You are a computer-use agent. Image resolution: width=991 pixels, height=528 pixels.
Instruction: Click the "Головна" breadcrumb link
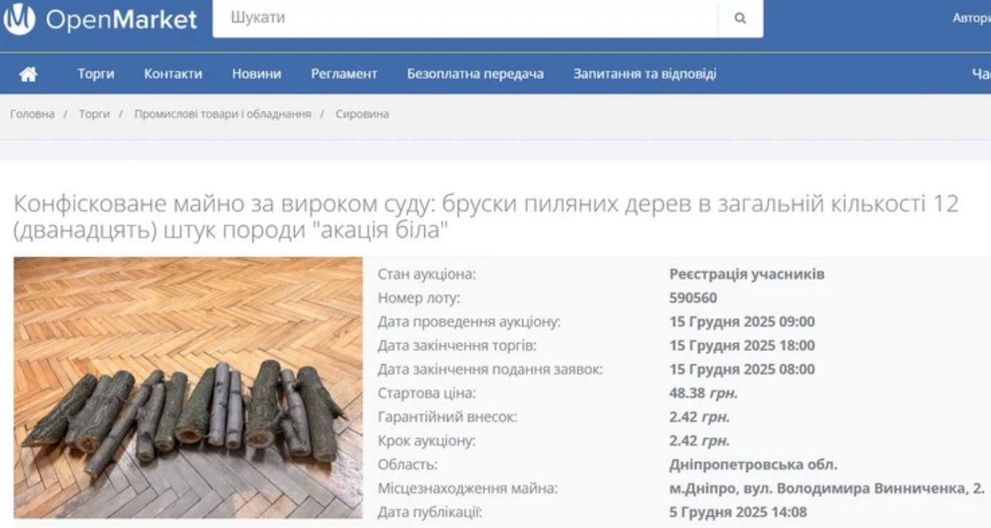33,114
